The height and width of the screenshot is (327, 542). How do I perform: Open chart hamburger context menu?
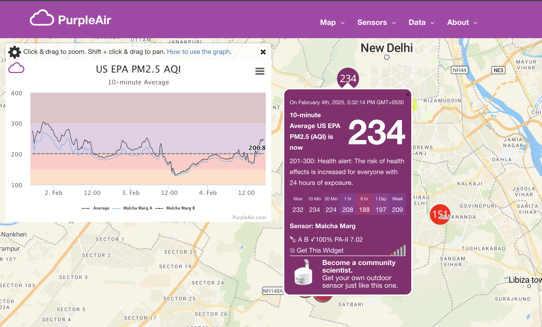(260, 71)
